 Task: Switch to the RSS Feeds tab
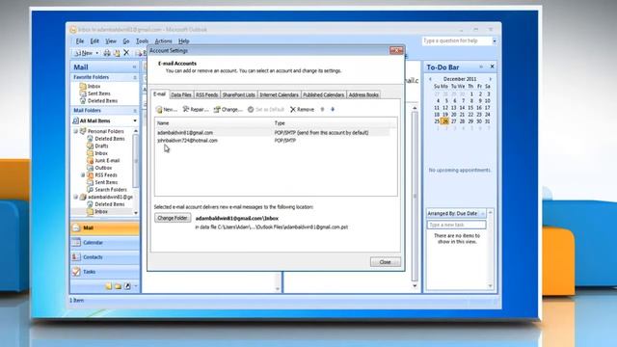coord(206,94)
